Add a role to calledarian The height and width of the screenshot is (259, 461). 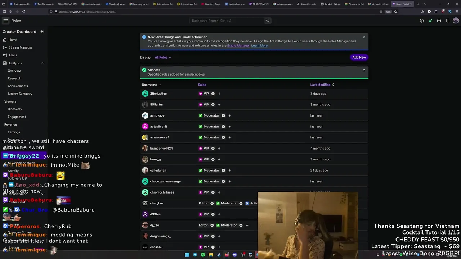pos(229,171)
